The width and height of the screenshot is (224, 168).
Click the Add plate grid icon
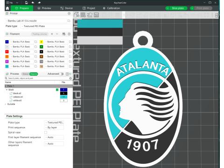coord(83,15)
